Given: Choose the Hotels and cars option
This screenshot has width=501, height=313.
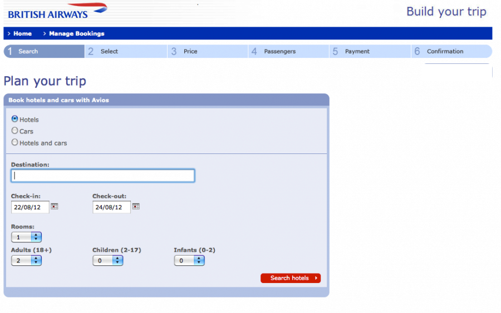Looking at the screenshot, I should [14, 142].
